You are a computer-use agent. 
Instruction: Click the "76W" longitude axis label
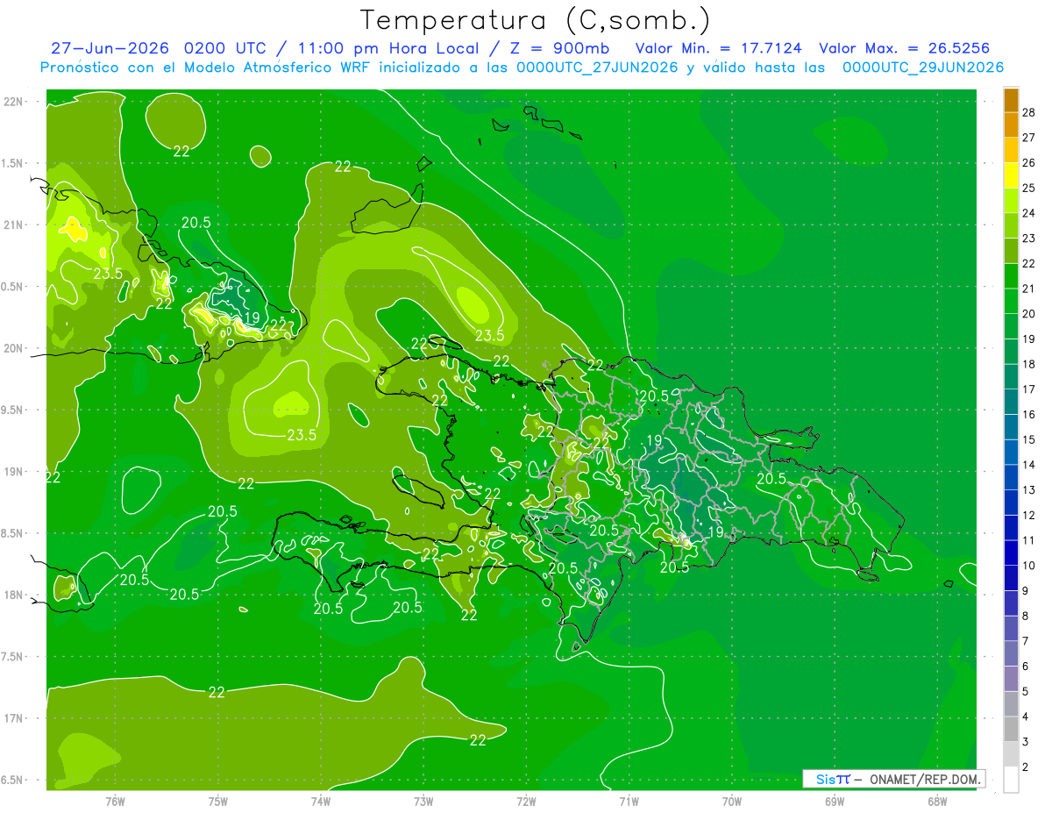(x=115, y=801)
